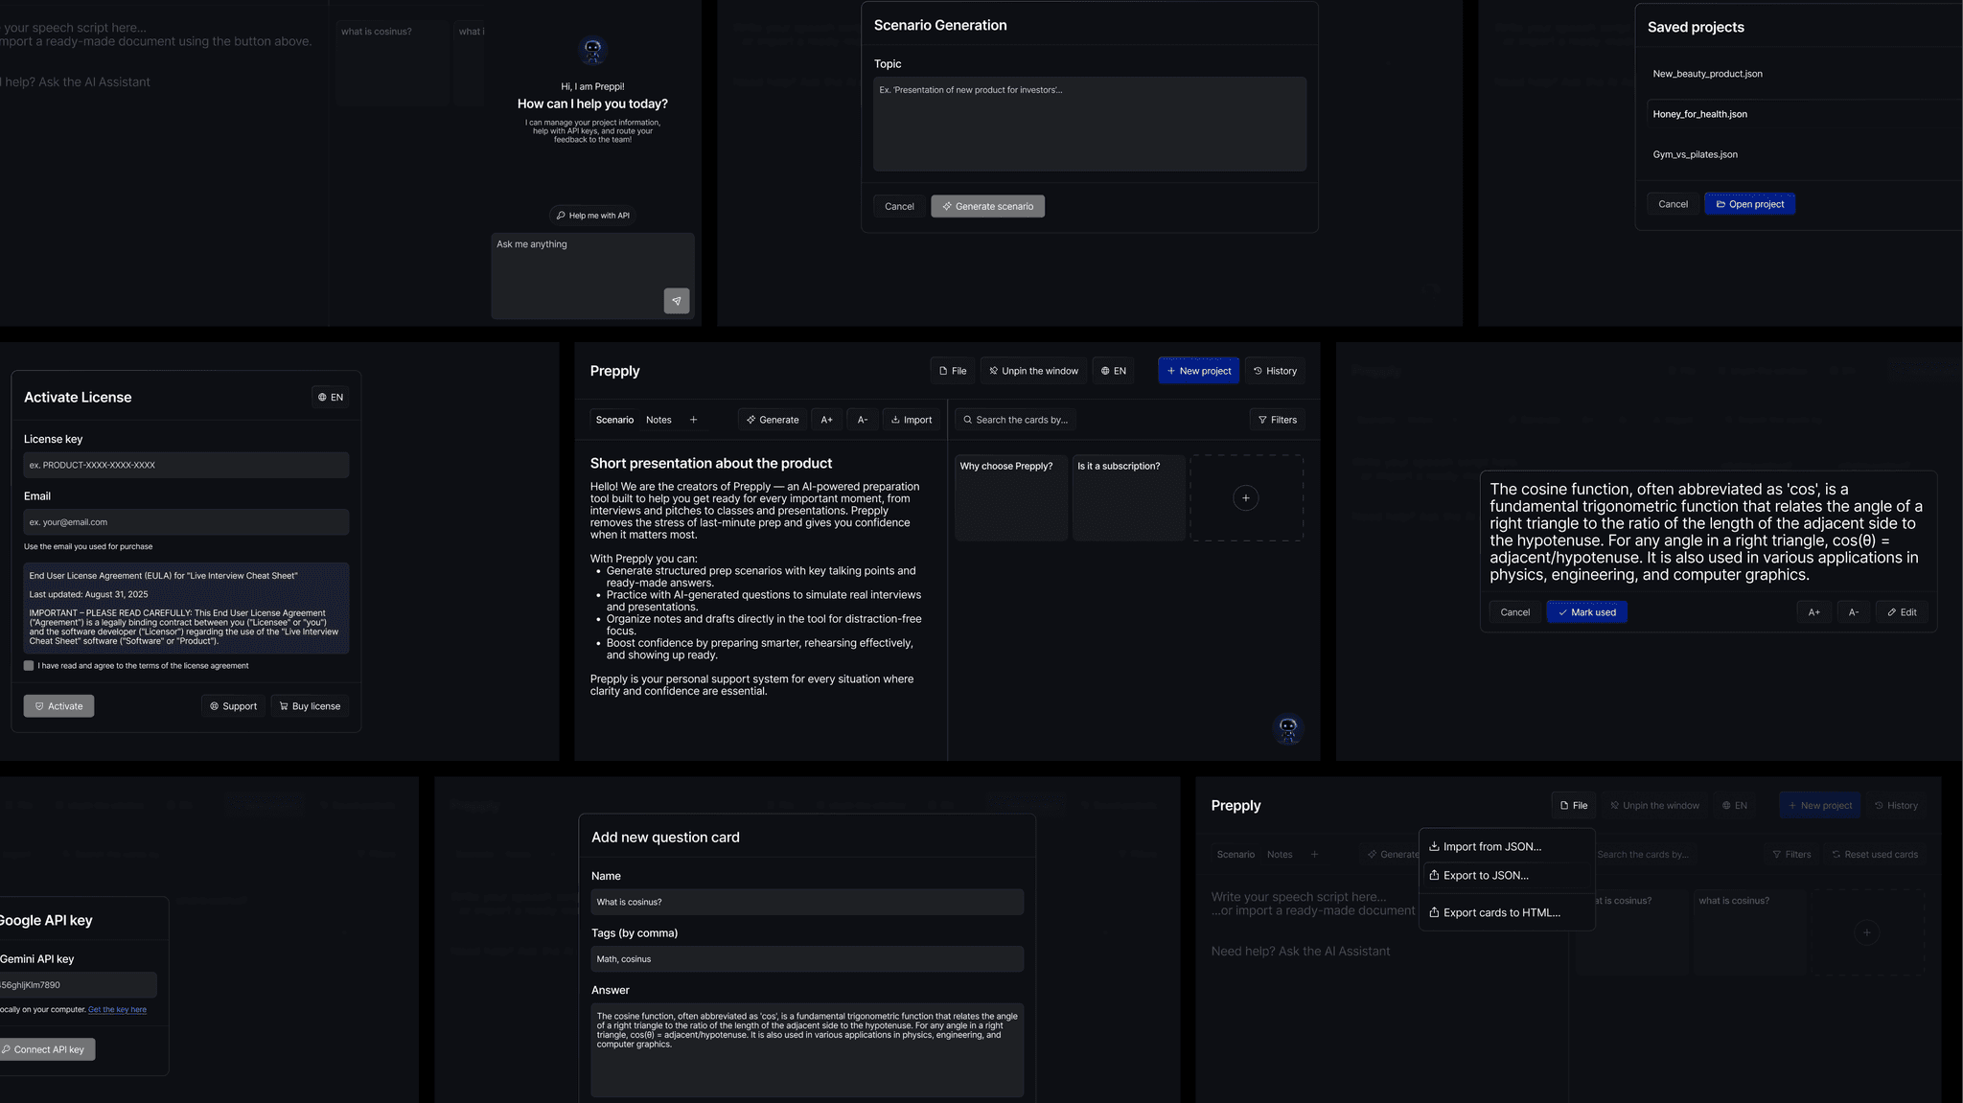The width and height of the screenshot is (1963, 1103).
Task: Click the Unpin the window button
Action: (1033, 371)
